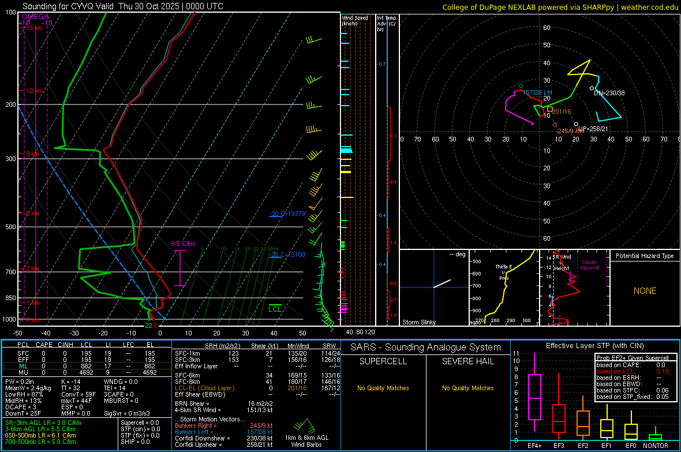Click the SFC parcel row label
Image resolution: width=681 pixels, height=452 pixels.
pyautogui.click(x=23, y=354)
